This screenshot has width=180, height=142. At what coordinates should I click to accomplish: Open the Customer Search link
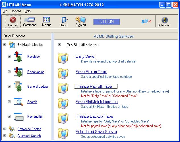(x=29, y=136)
